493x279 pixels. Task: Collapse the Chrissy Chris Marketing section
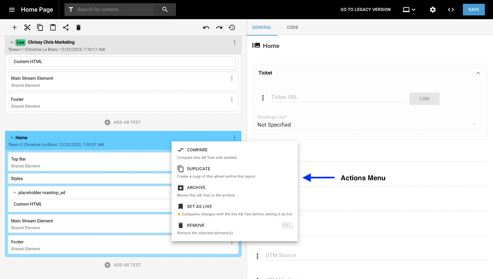[x=11, y=42]
